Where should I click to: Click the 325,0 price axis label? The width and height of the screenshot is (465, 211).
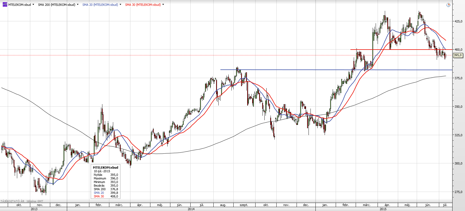coord(458,135)
